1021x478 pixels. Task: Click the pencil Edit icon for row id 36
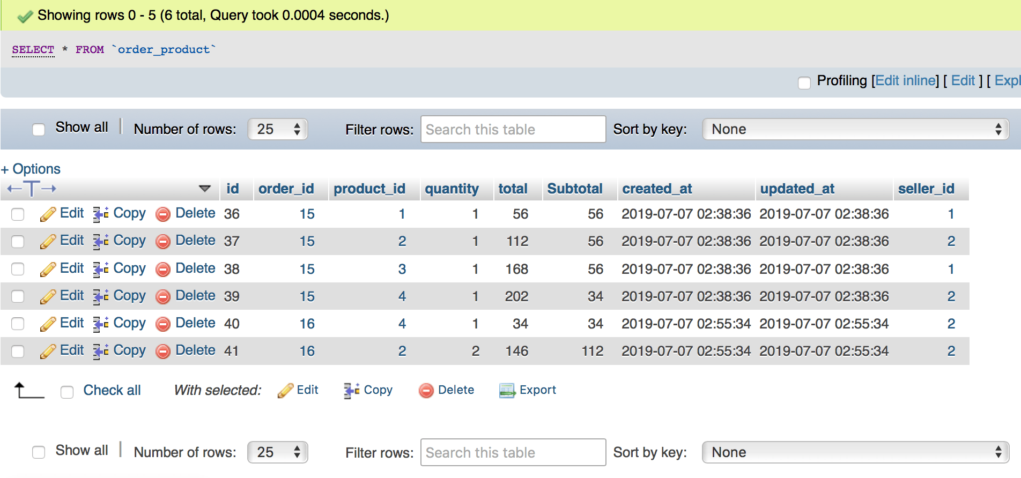[48, 214]
